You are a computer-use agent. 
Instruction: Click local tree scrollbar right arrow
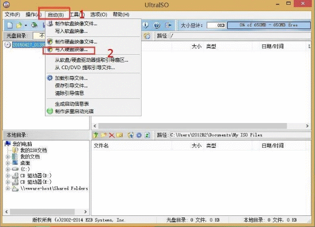tap(86, 212)
